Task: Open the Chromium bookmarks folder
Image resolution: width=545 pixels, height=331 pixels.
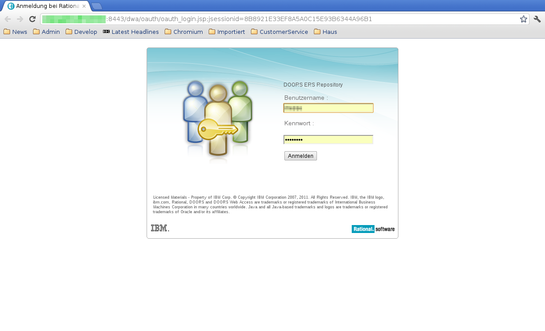Action: click(x=184, y=32)
